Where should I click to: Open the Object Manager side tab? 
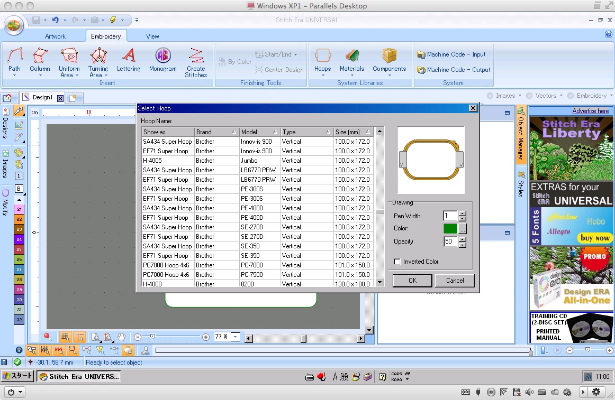point(521,134)
